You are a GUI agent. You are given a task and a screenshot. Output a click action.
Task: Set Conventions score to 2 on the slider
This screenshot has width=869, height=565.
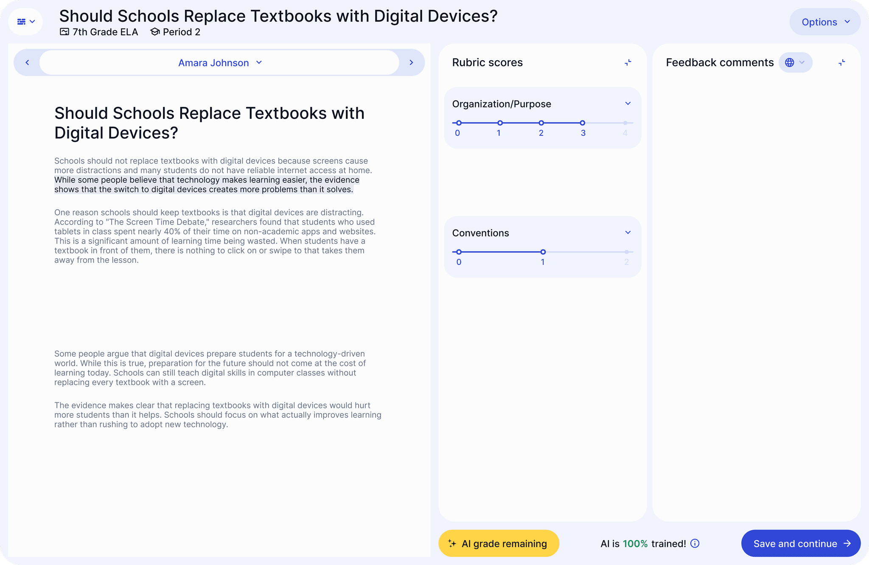[625, 251]
